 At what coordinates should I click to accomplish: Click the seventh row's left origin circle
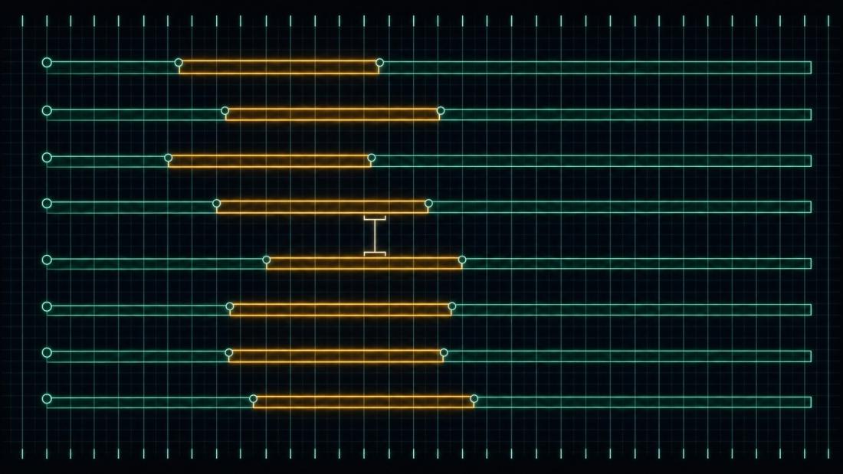click(x=47, y=352)
